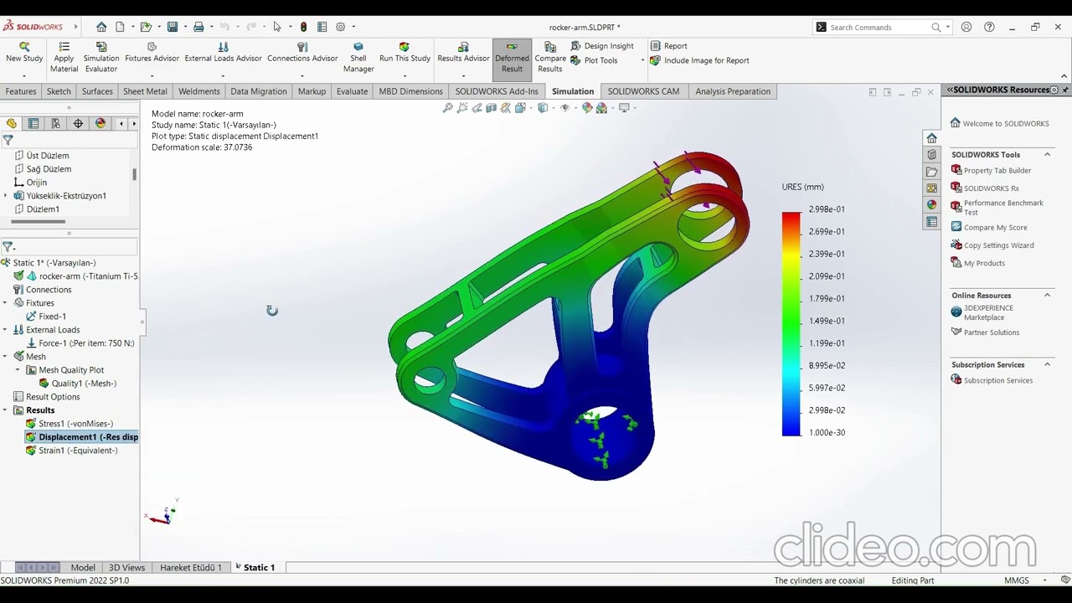Open Simulation Evaluator tool

point(100,57)
